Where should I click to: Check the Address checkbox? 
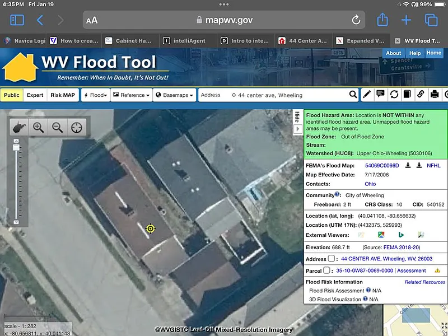(332, 259)
